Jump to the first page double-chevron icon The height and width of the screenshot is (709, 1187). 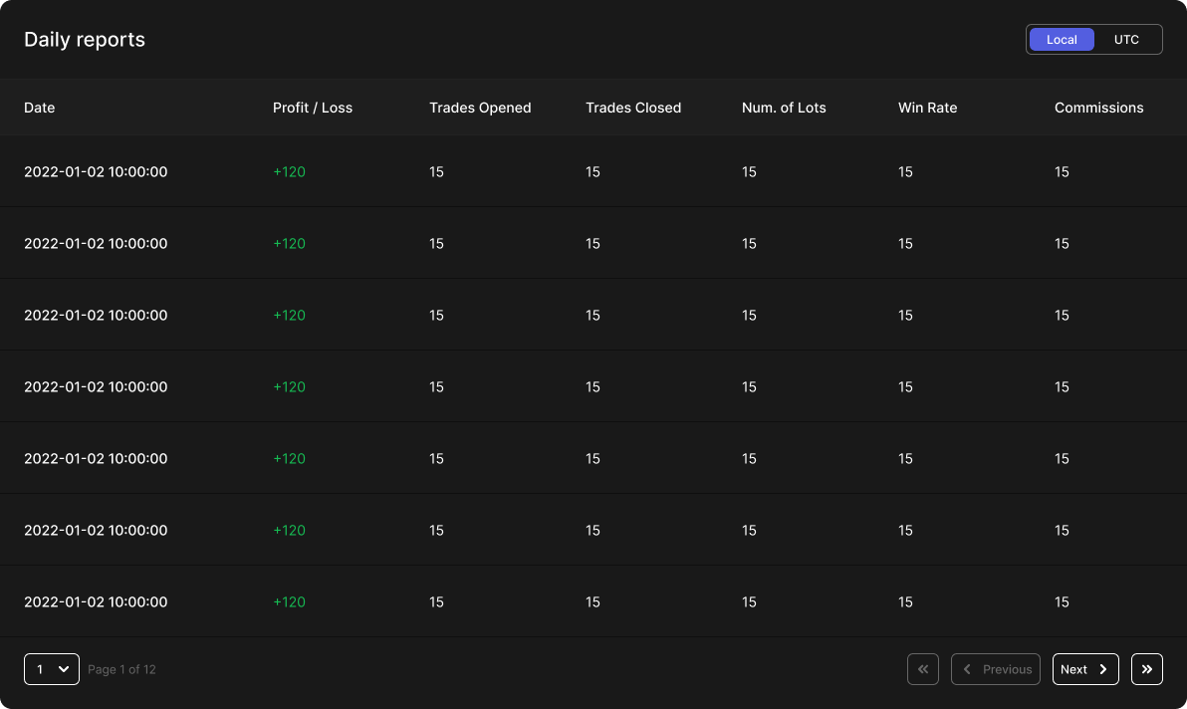[x=923, y=669]
